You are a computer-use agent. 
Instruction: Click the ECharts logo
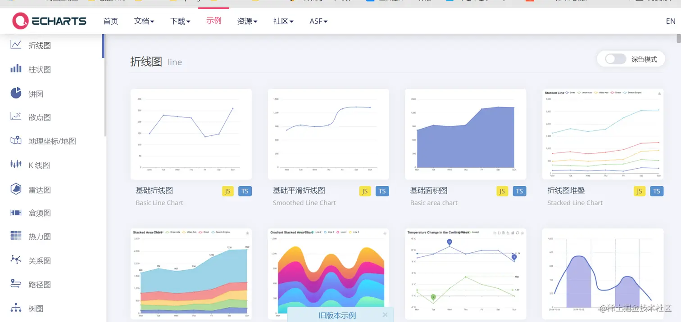[49, 21]
